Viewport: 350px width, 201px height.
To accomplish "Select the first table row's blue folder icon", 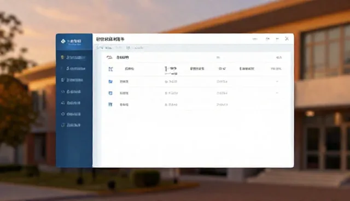I will click(x=110, y=81).
